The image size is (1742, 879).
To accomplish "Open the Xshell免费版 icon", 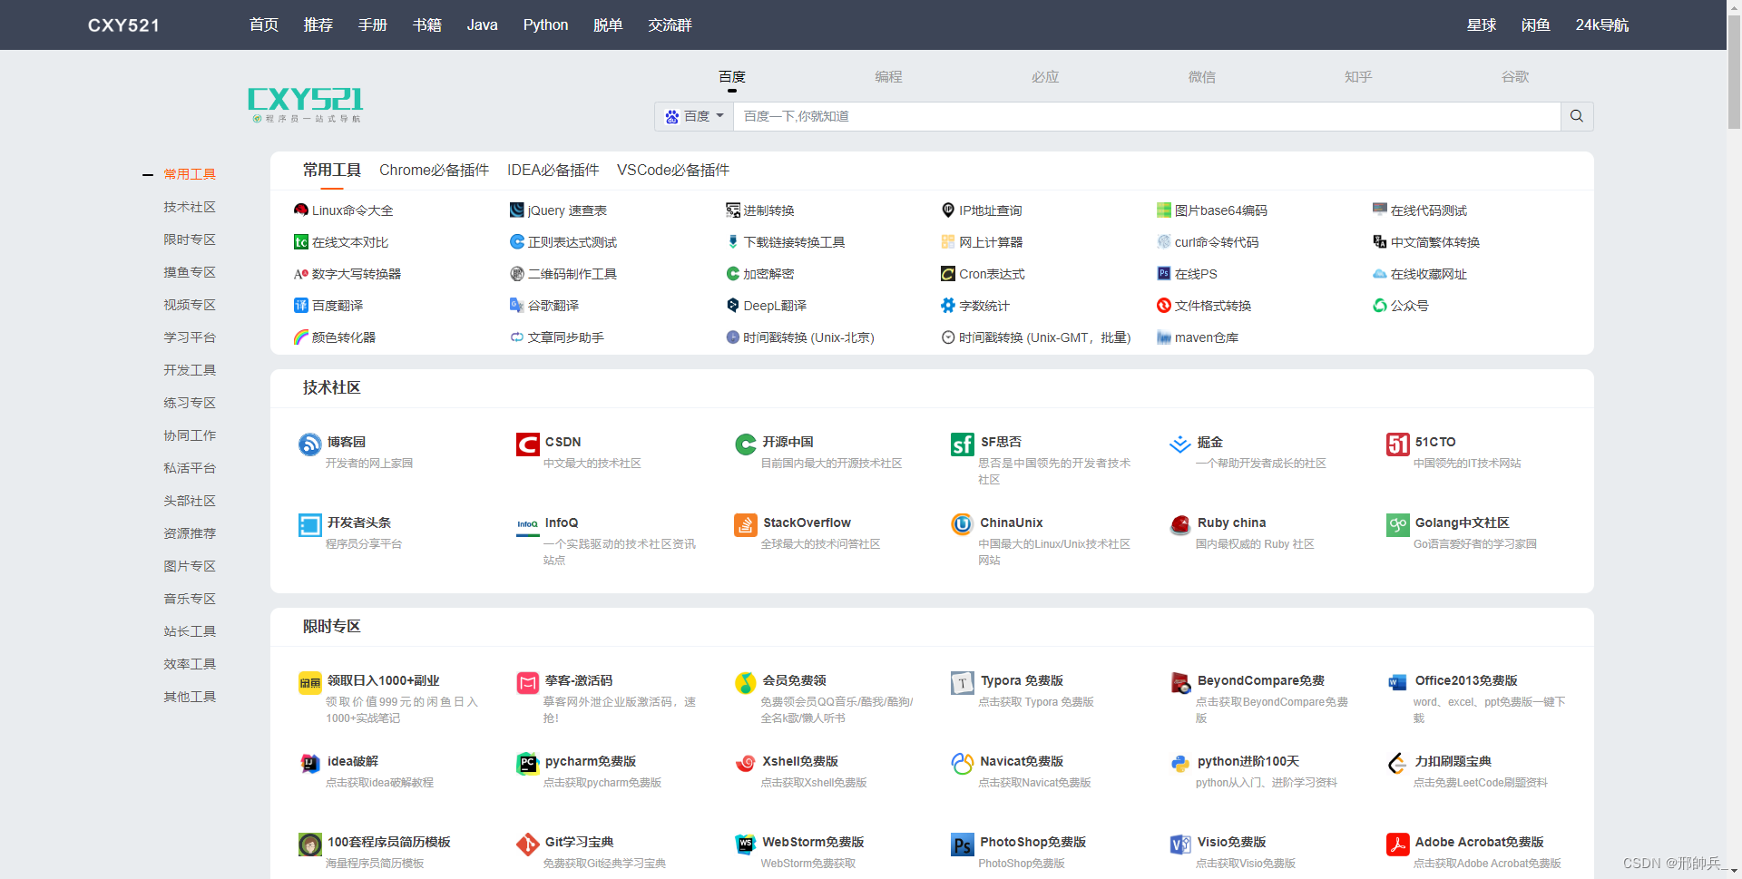I will click(x=746, y=764).
